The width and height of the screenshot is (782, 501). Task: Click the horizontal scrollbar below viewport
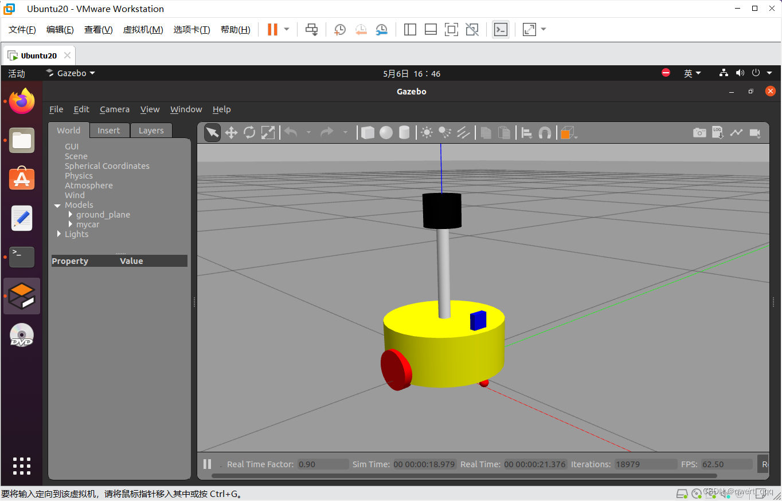(464, 475)
